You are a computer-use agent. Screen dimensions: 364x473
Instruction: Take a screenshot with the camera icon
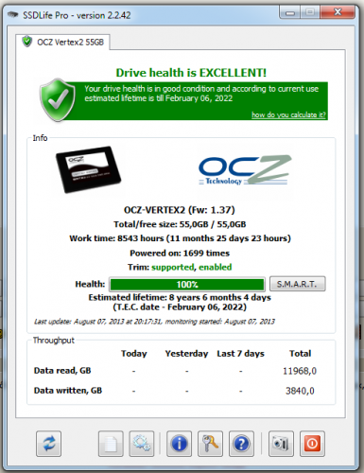click(x=281, y=444)
